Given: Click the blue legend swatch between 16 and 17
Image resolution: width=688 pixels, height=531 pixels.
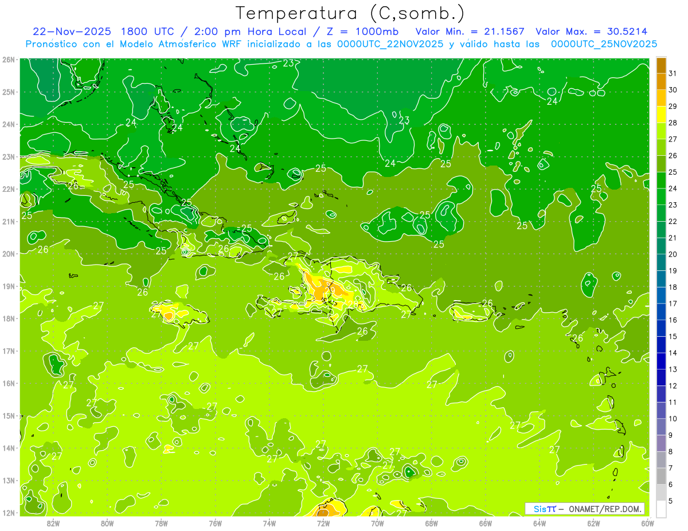Looking at the screenshot, I should click(x=661, y=312).
